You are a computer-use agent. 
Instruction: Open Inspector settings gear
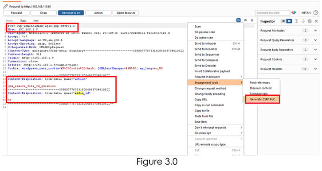click(310, 21)
